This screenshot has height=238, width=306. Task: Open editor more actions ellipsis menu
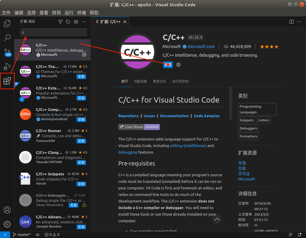coord(299,21)
